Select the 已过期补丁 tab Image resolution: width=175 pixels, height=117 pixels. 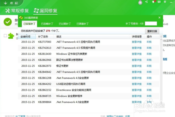(x=65, y=24)
